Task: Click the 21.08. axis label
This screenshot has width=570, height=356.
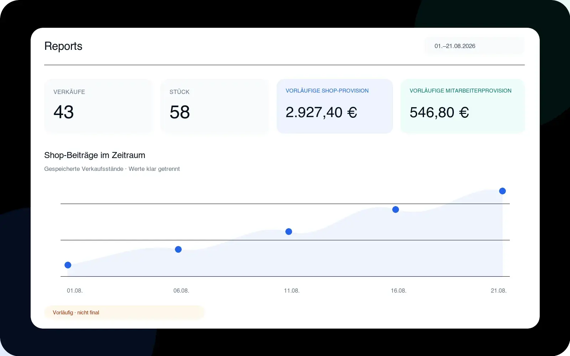Action: (x=499, y=290)
